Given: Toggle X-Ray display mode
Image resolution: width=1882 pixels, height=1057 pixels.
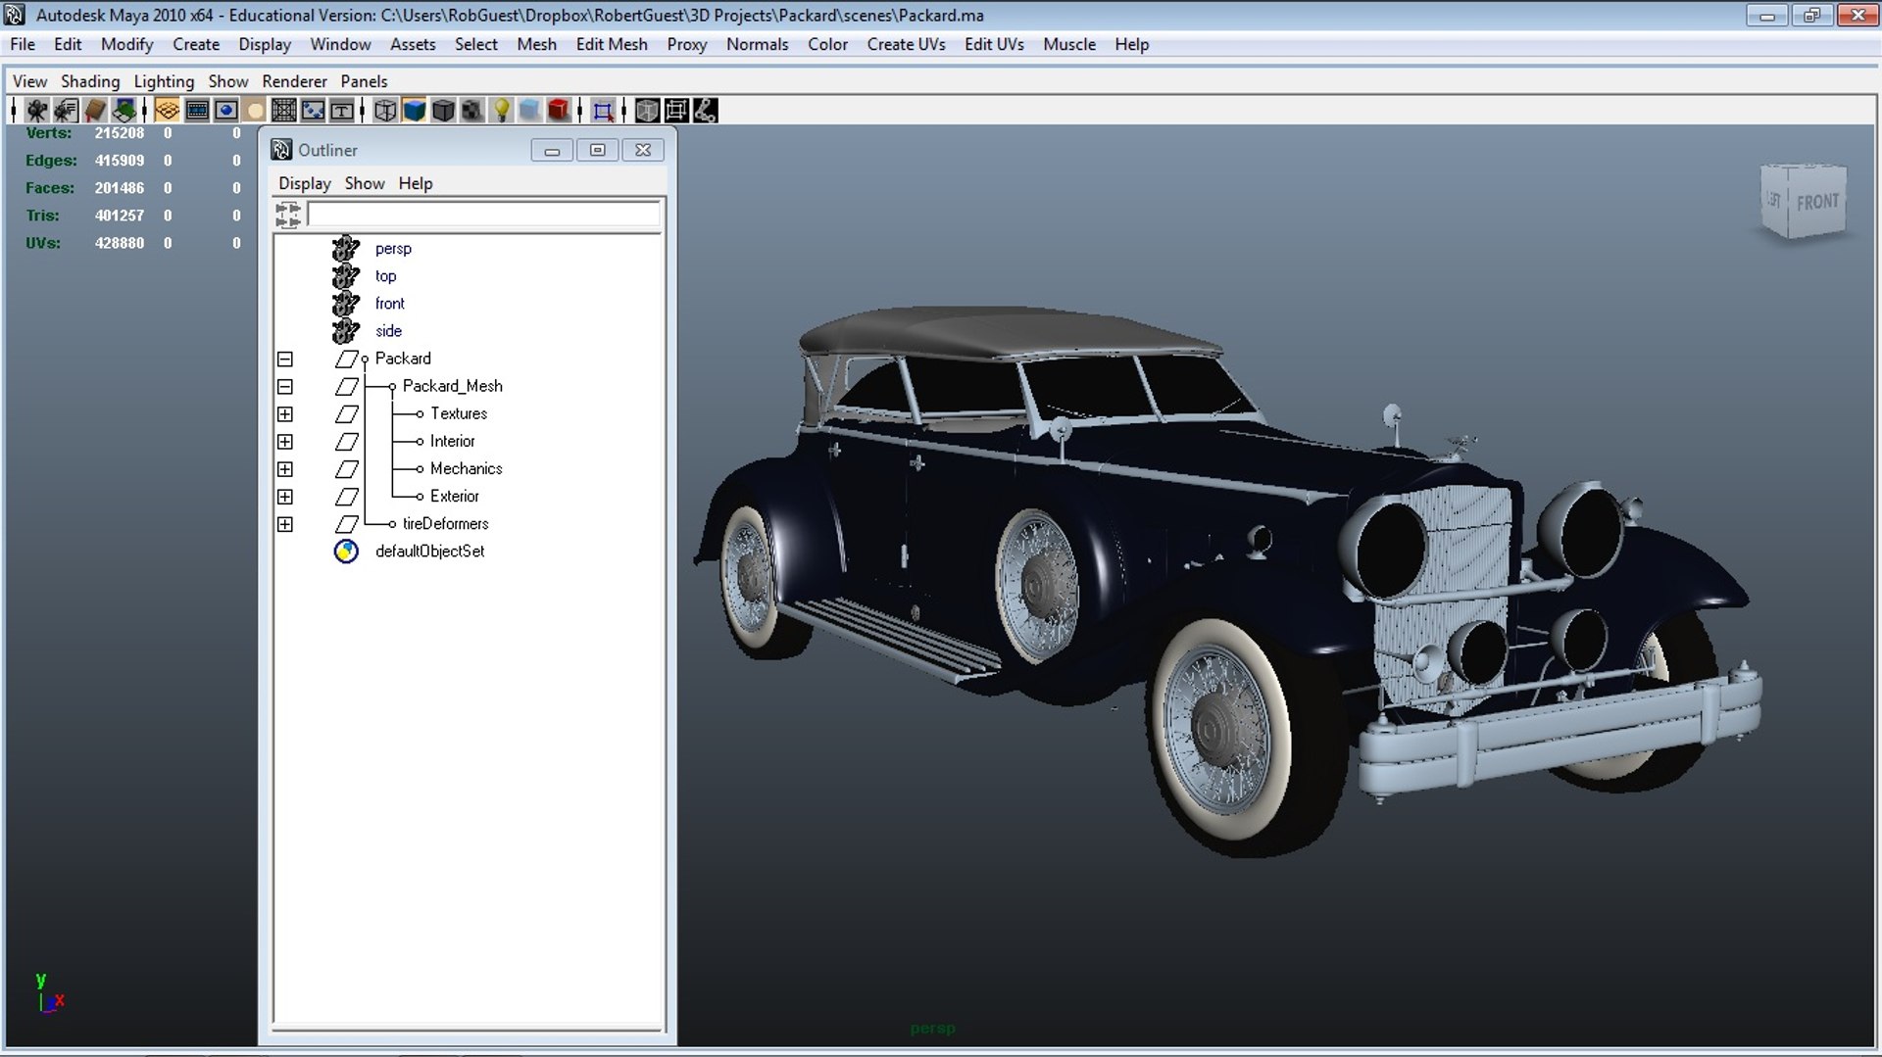Looking at the screenshot, I should 647,111.
